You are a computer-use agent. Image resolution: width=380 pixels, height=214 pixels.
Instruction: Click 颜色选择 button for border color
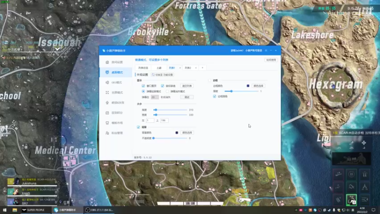258,86
